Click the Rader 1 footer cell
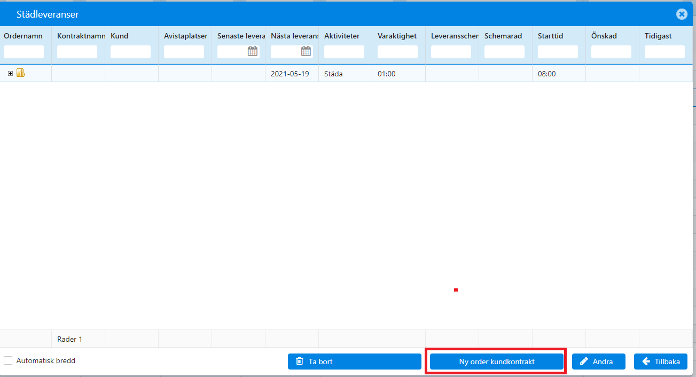The image size is (696, 377). coord(78,339)
